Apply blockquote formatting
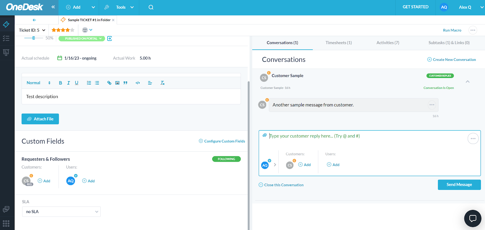This screenshot has width=485, height=230. pyautogui.click(x=125, y=83)
